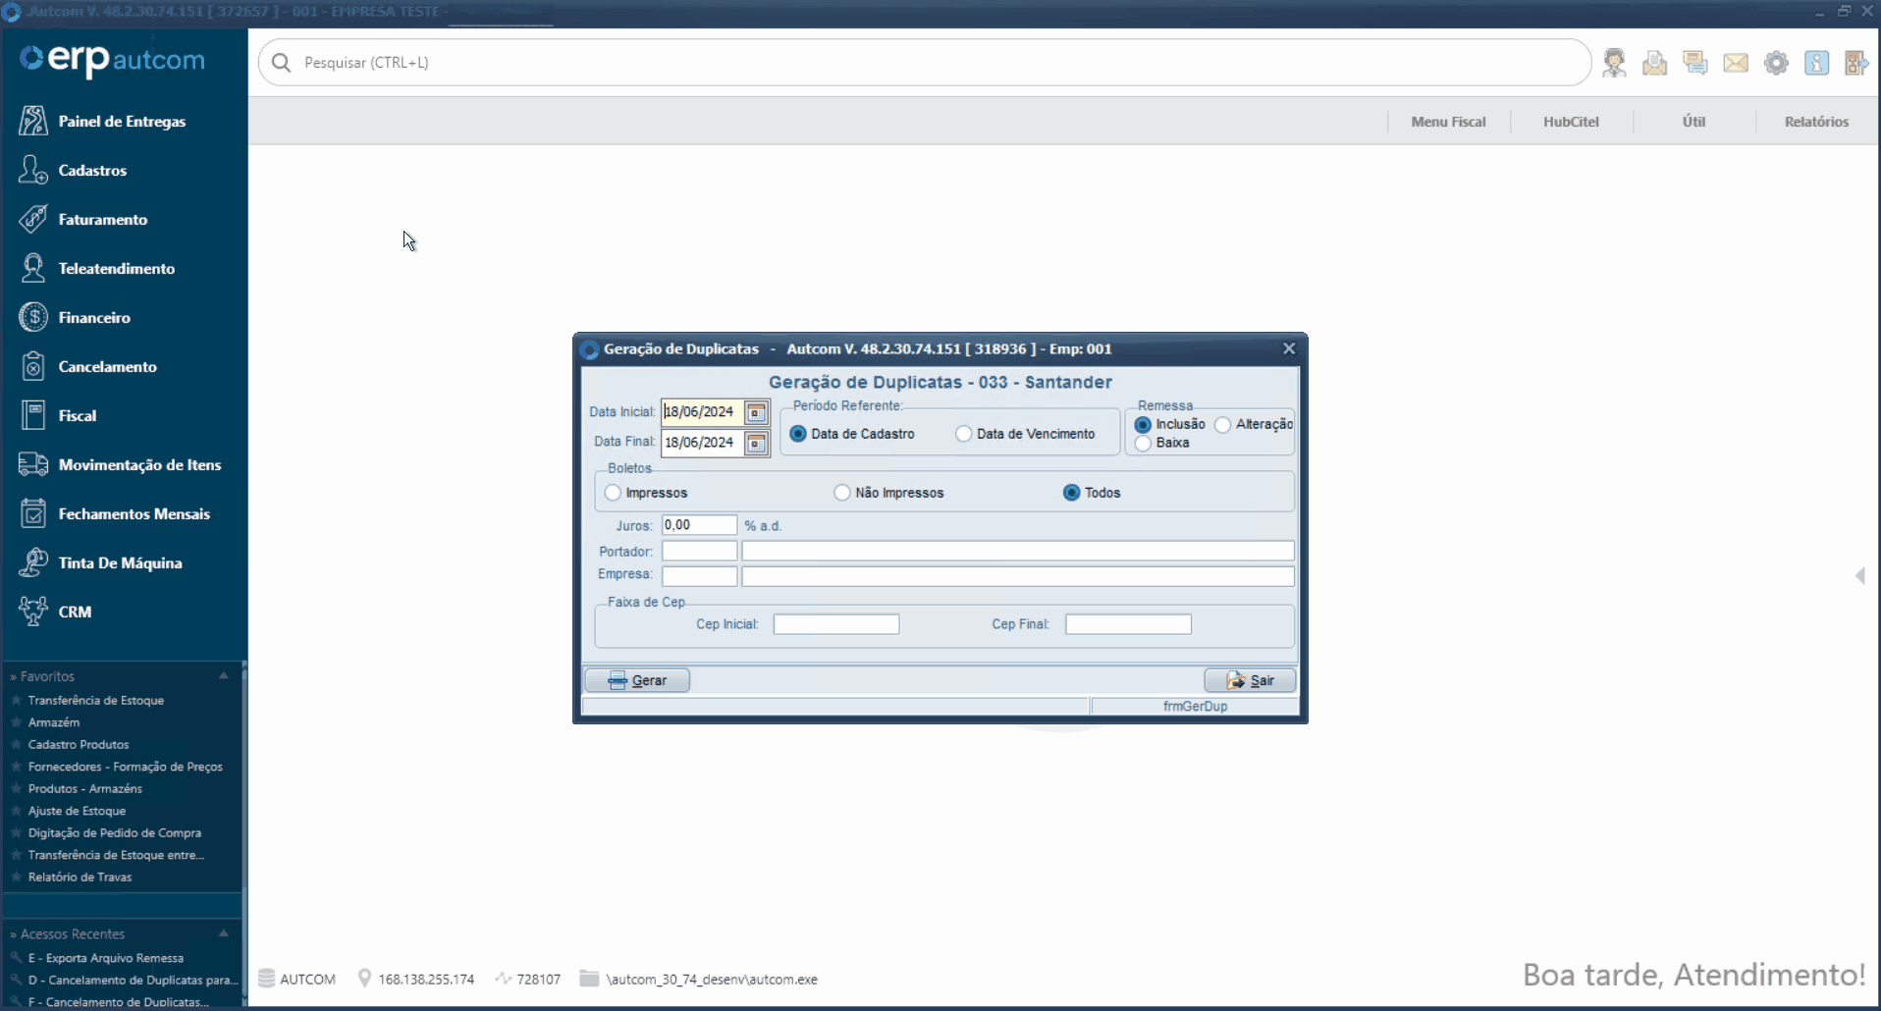Click the erp autcom logo
Screen dimensions: 1881x1011
112,60
